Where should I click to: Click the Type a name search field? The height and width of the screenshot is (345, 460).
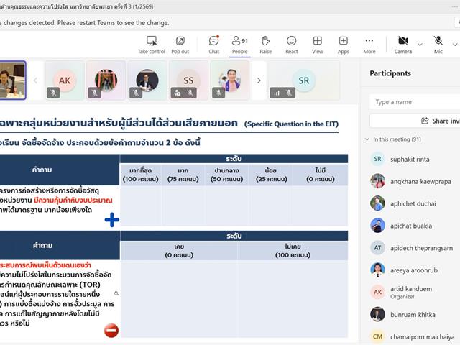(x=415, y=102)
